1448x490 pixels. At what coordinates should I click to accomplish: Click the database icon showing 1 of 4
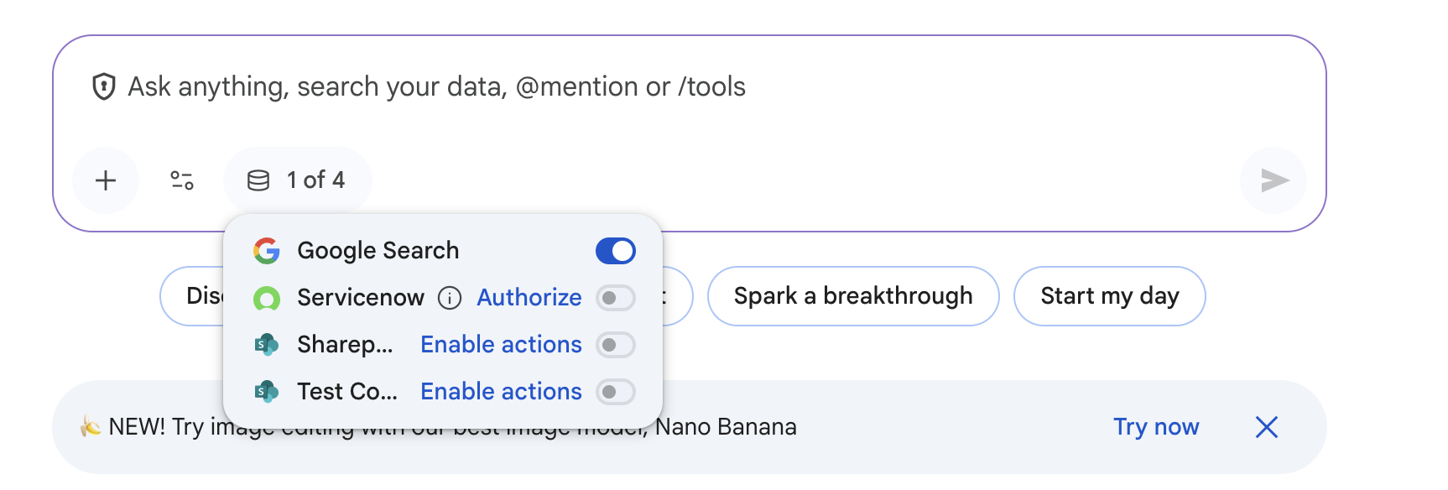pos(258,179)
